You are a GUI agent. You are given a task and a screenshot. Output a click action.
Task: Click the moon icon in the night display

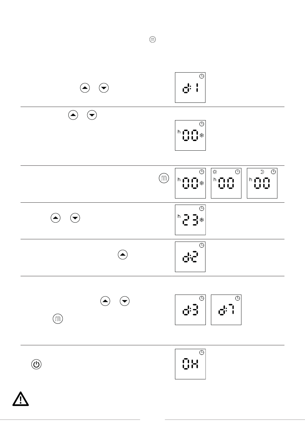[x=262, y=172]
